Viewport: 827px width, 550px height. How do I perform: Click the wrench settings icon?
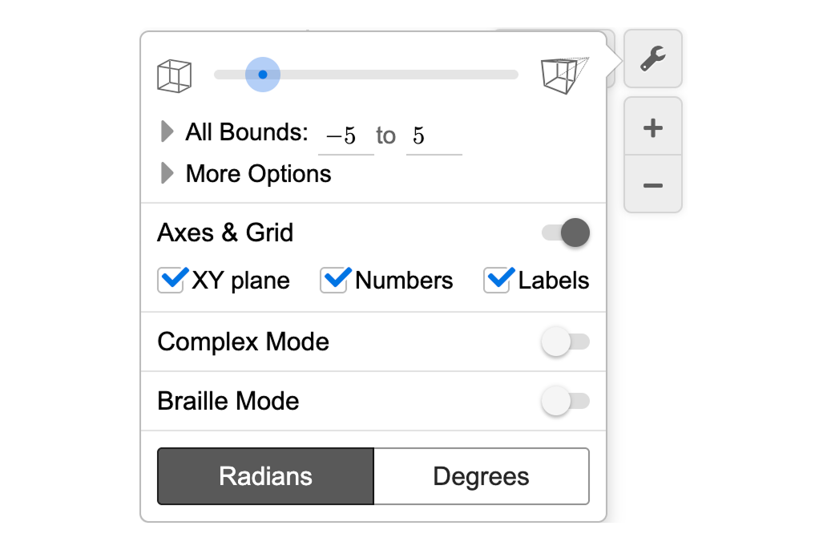pyautogui.click(x=652, y=58)
